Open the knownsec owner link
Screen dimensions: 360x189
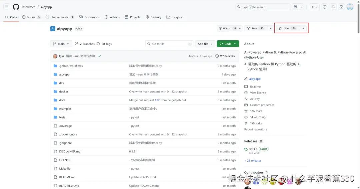pos(29,7)
